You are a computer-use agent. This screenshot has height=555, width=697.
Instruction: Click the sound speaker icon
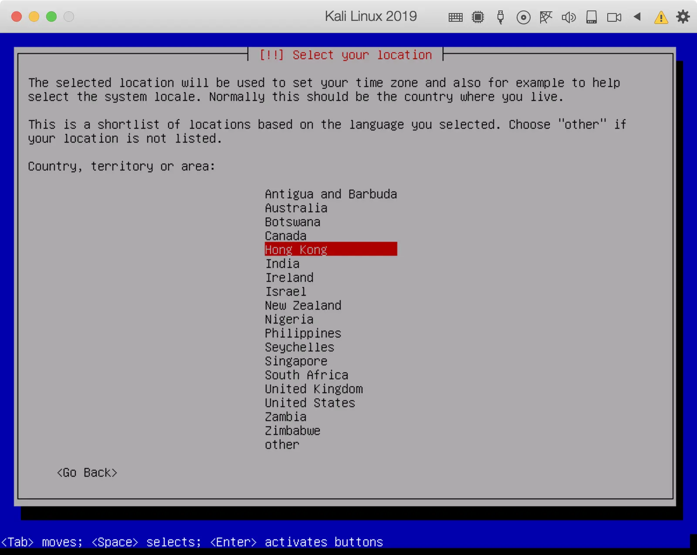[x=568, y=17]
